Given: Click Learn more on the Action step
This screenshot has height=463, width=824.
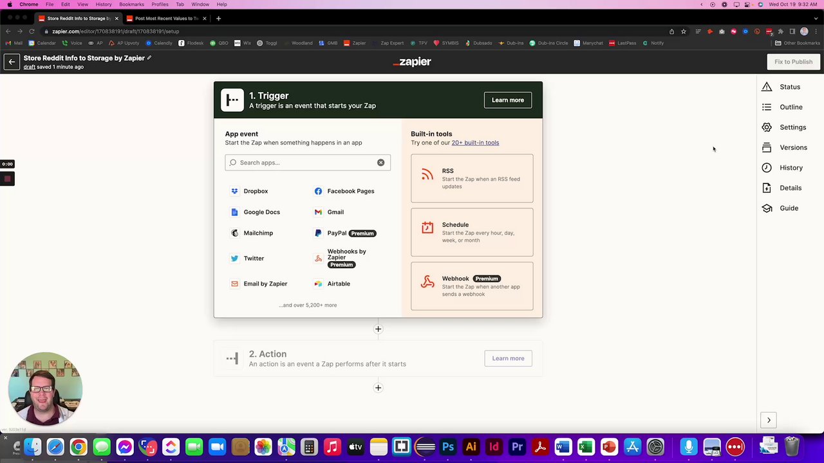Looking at the screenshot, I should click(x=508, y=359).
